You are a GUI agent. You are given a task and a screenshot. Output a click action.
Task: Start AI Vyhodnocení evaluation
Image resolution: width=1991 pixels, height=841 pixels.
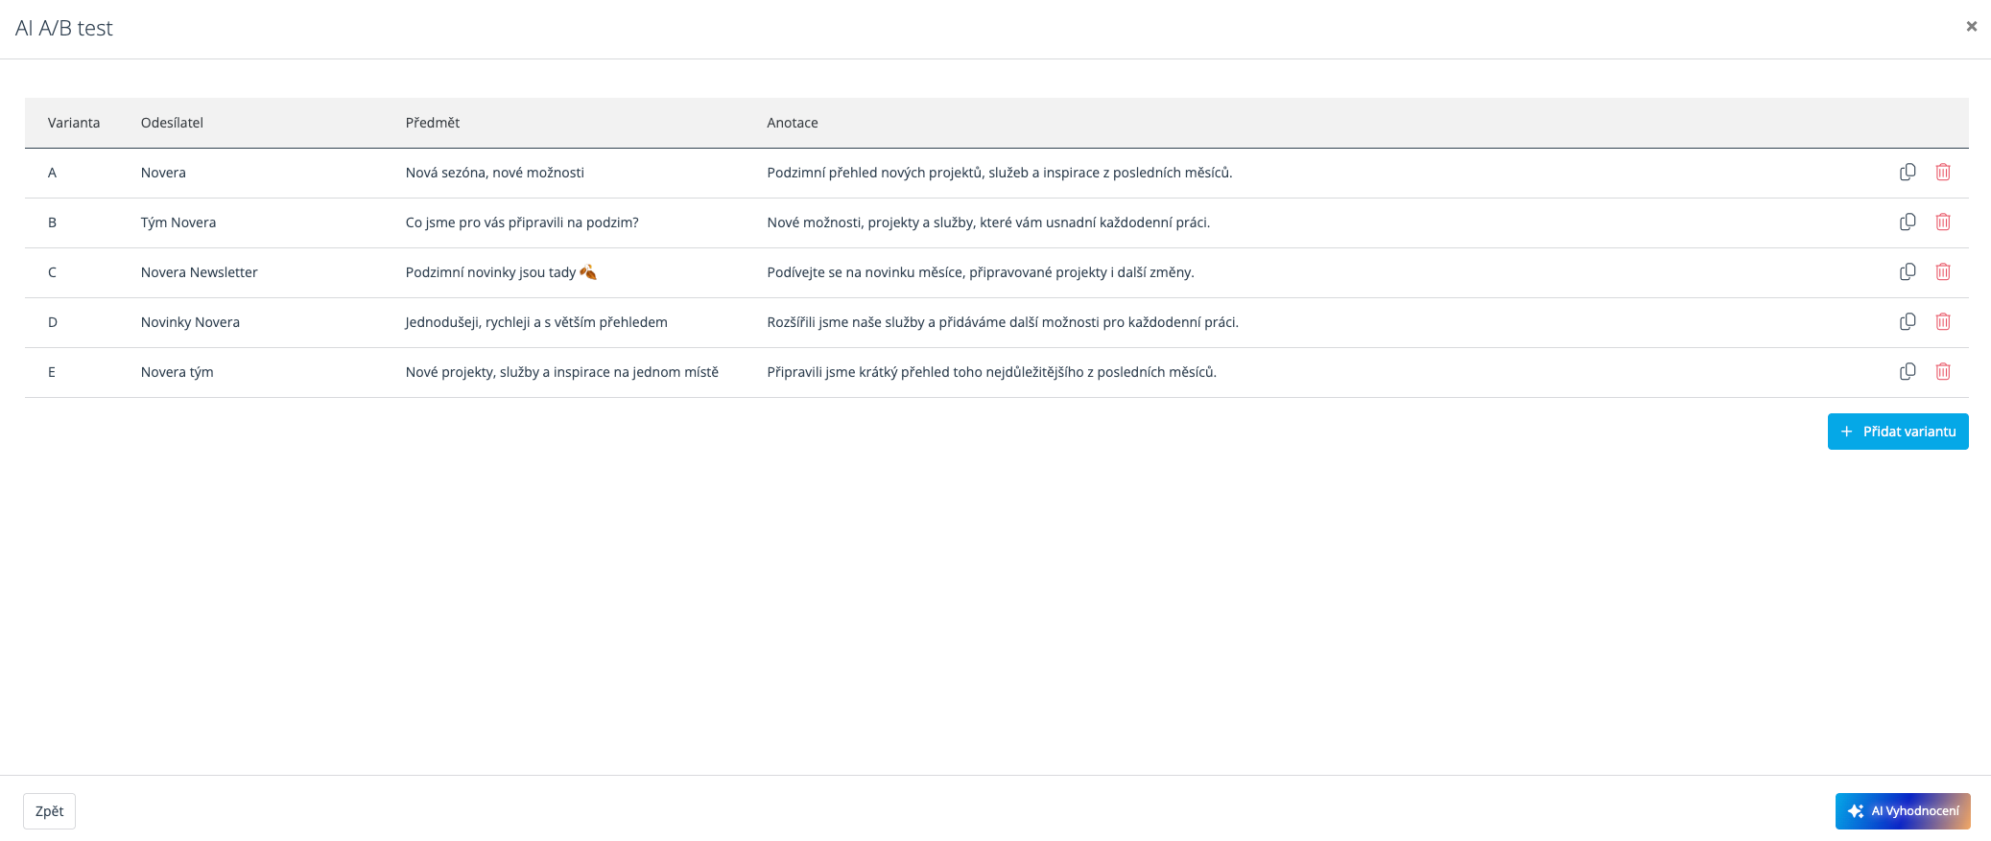1903,811
